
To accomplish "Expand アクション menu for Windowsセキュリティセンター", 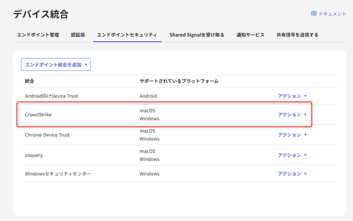I will coord(292,174).
